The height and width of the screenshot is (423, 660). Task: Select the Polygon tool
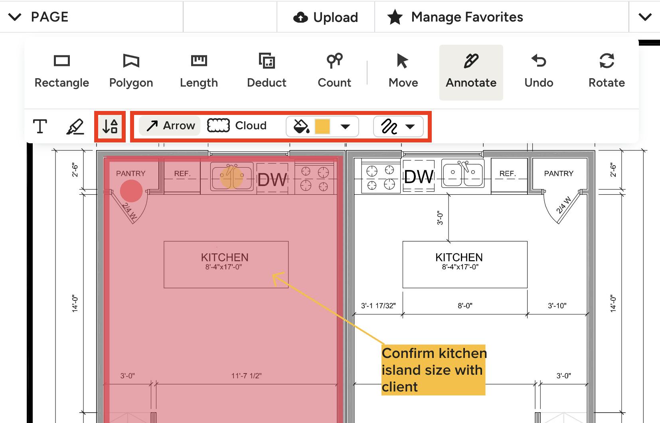(131, 72)
